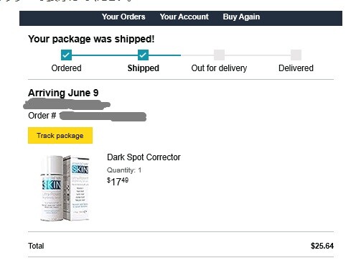
Task: Open the Dark Spot Corrector product link
Action: click(144, 157)
